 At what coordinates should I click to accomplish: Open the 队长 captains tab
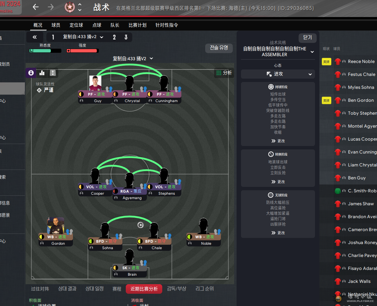[115, 25]
